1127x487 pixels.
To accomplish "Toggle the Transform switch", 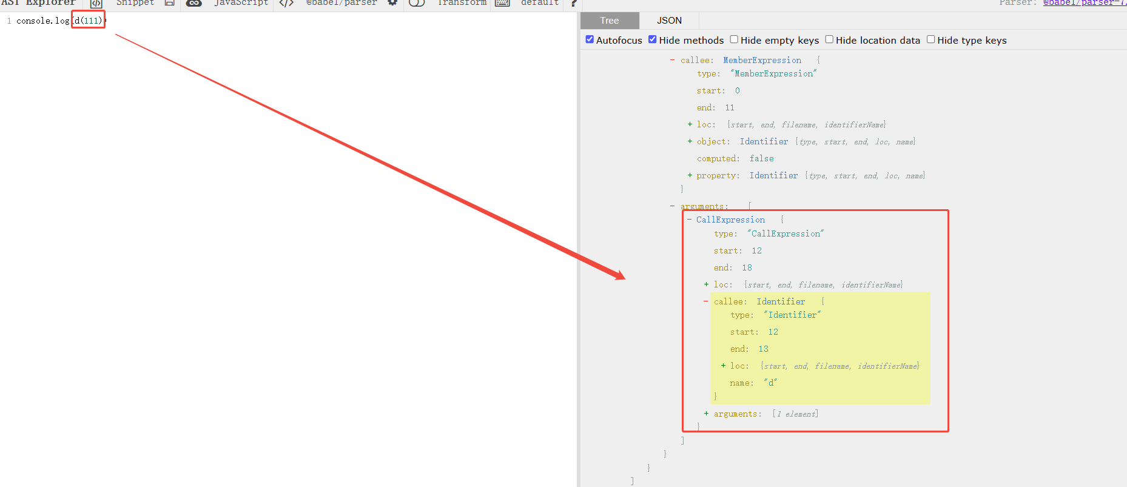I will [x=417, y=3].
